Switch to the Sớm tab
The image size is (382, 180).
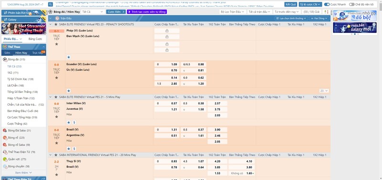[7, 53]
